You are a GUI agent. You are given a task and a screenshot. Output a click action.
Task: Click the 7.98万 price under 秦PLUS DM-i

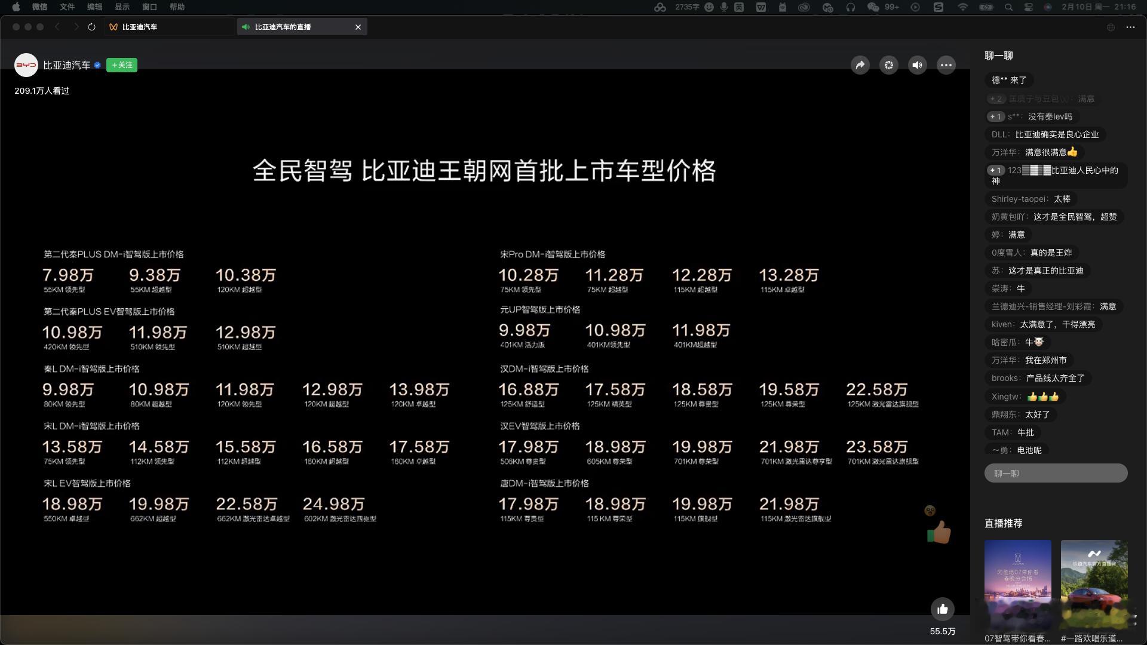(68, 275)
